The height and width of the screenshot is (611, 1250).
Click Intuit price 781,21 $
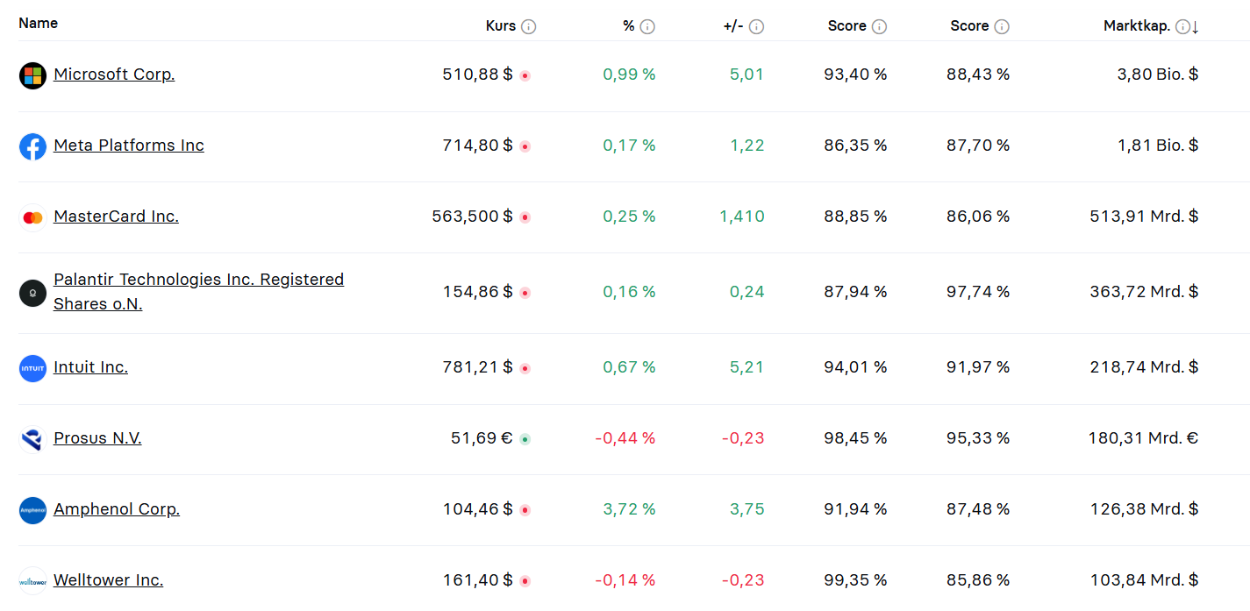click(x=477, y=367)
